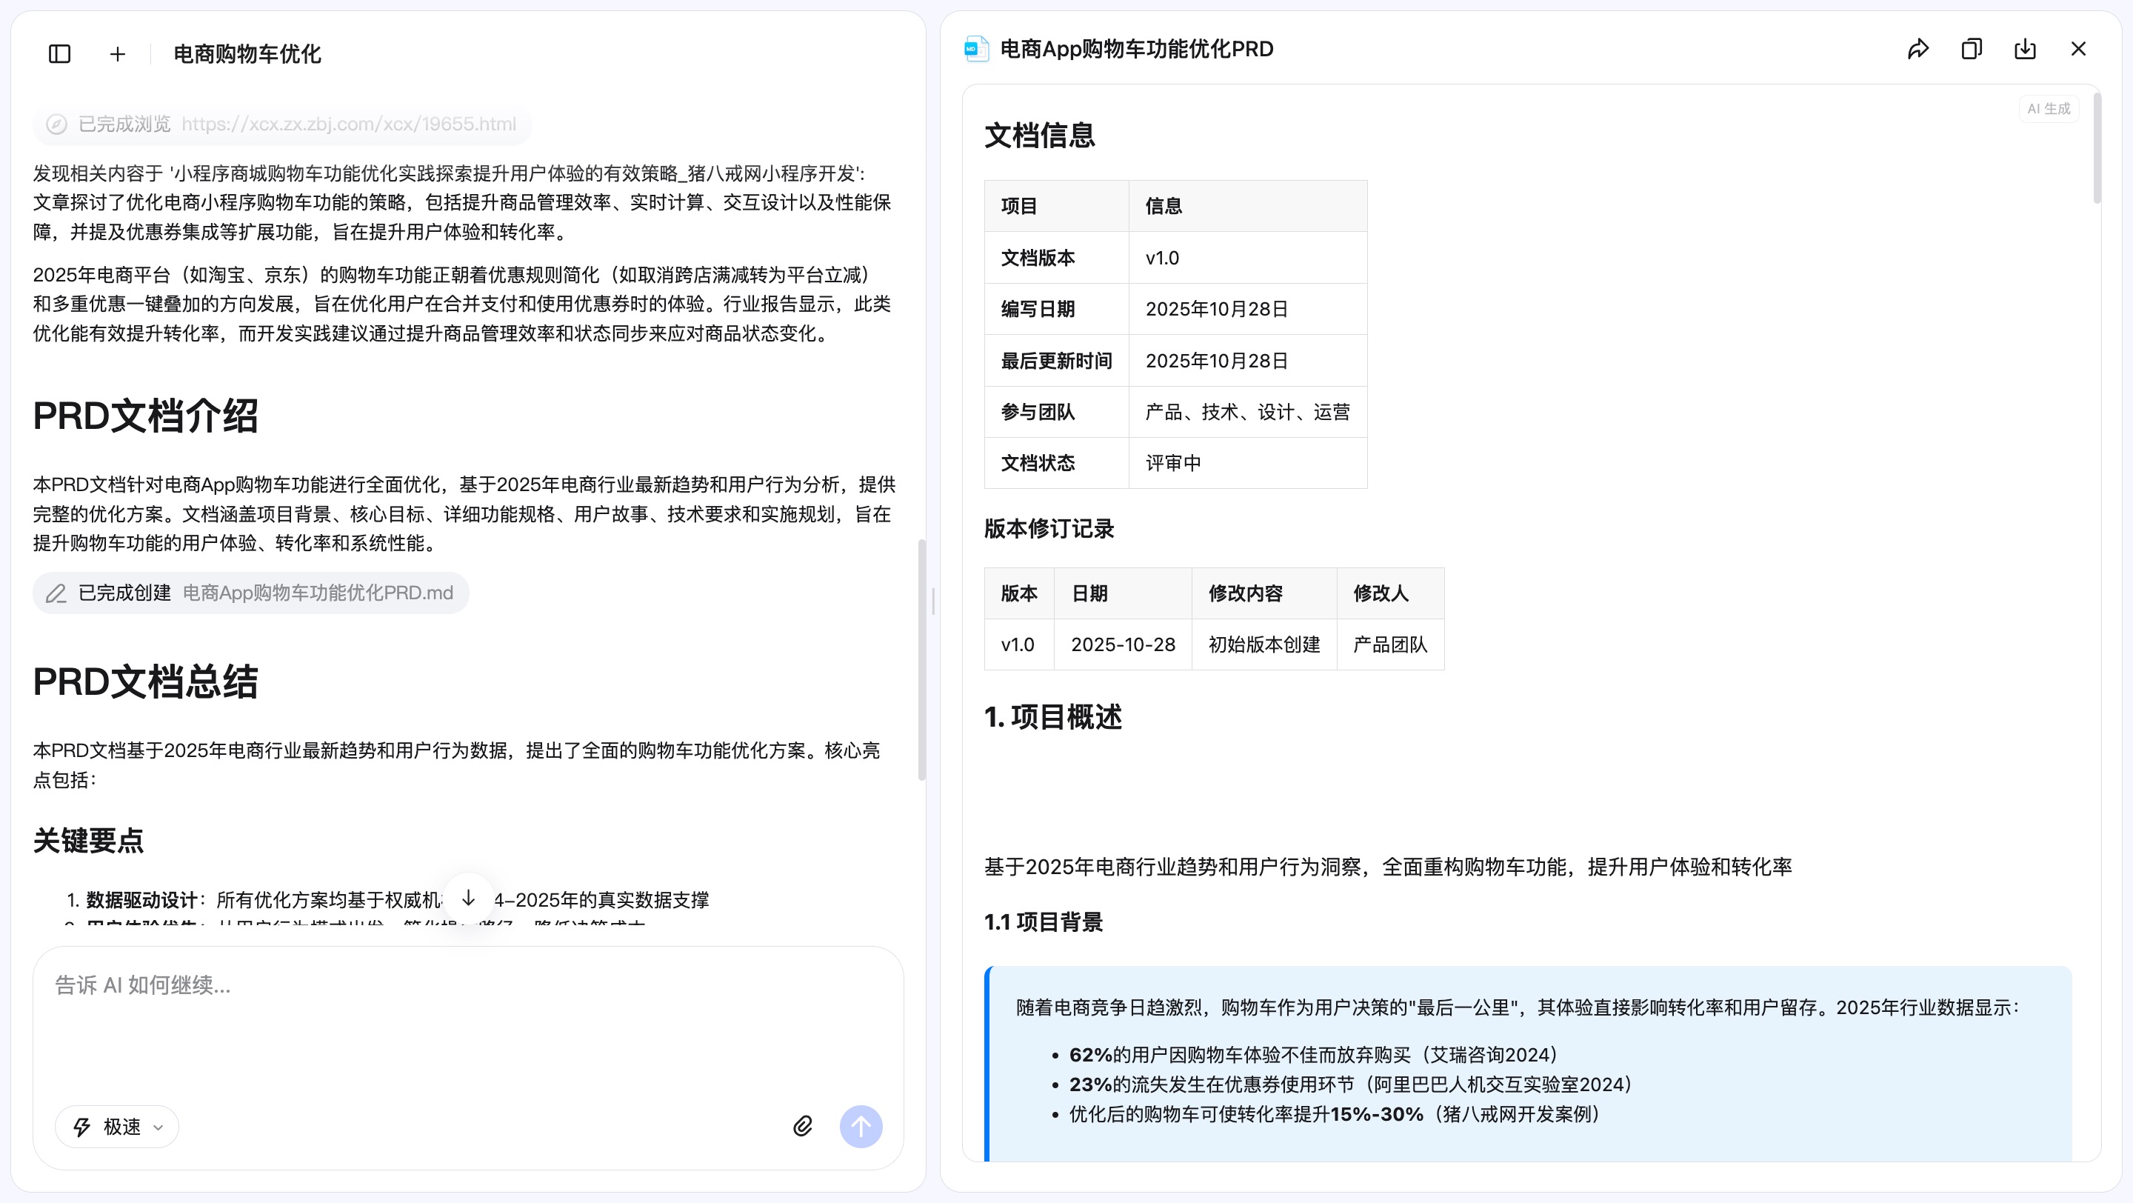Download the PRD with the download icon
Image resolution: width=2133 pixels, height=1203 pixels.
(x=2026, y=49)
